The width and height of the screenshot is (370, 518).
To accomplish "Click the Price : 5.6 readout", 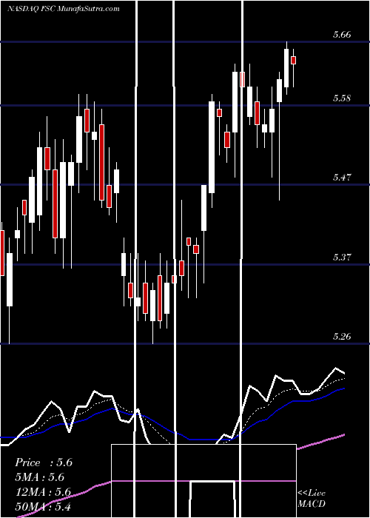I will [x=44, y=462].
